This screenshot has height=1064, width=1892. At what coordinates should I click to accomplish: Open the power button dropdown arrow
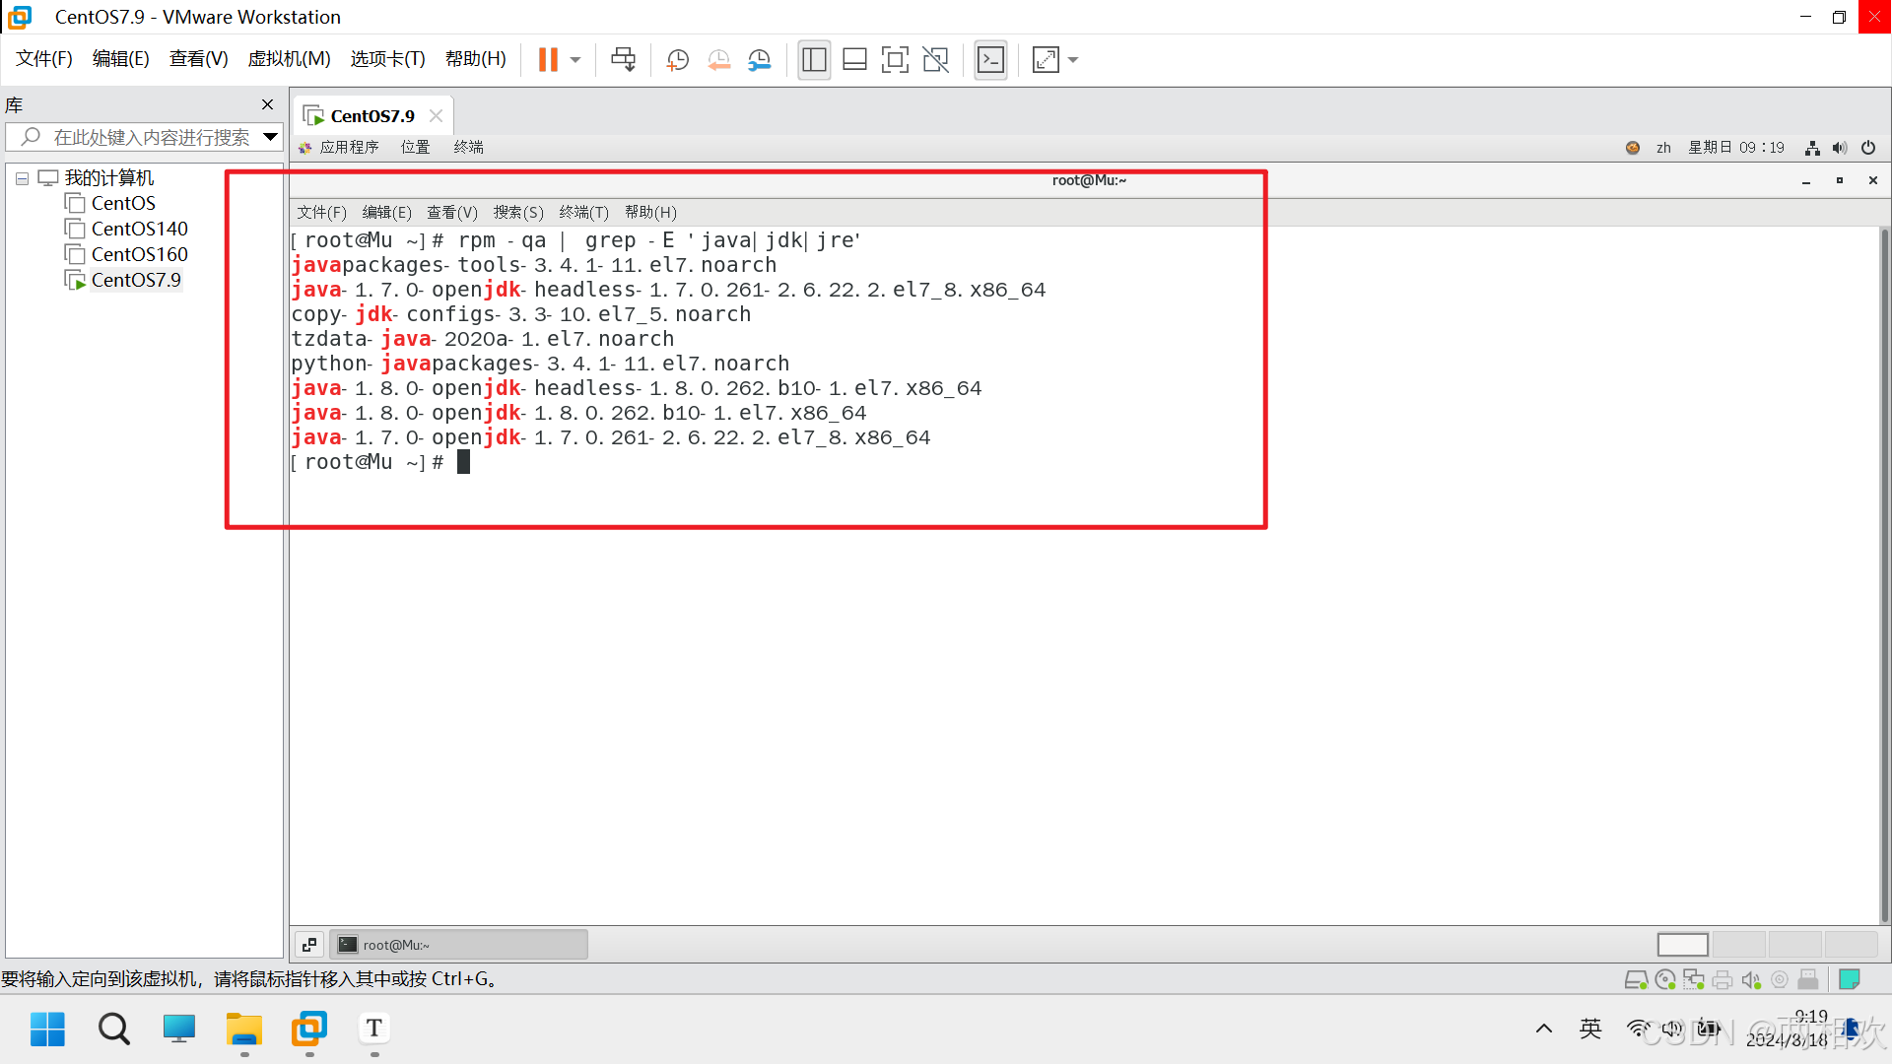(575, 60)
